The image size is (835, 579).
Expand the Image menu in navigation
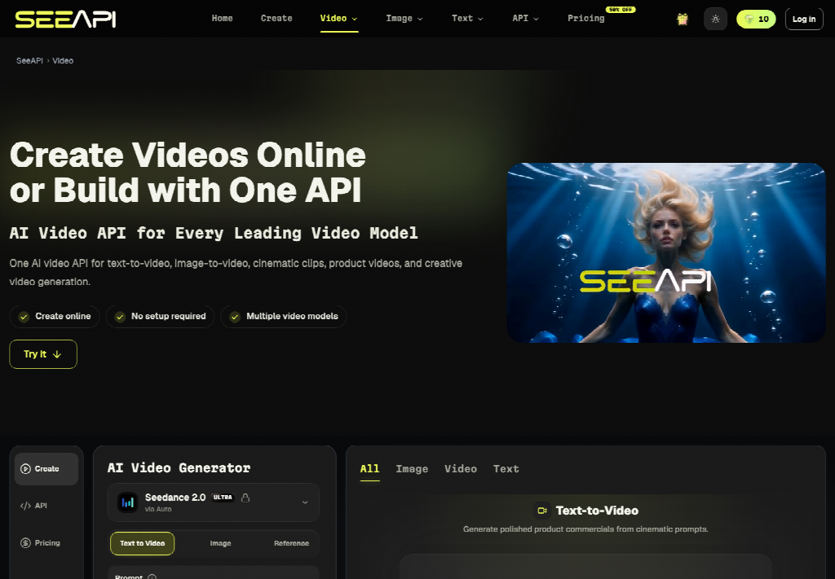(404, 19)
